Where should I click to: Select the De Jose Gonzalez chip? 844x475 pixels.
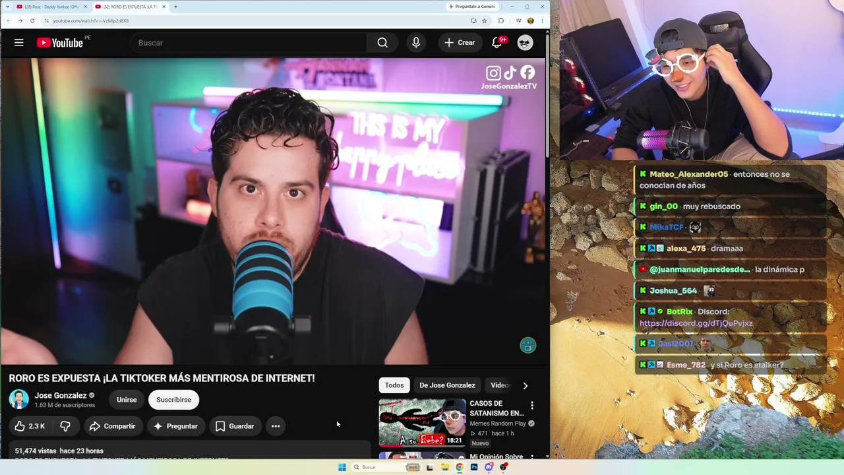447,385
